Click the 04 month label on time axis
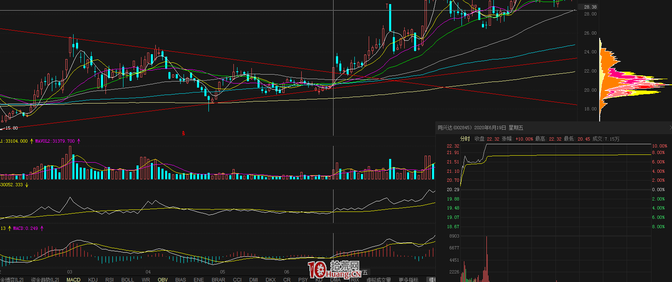 [148, 272]
